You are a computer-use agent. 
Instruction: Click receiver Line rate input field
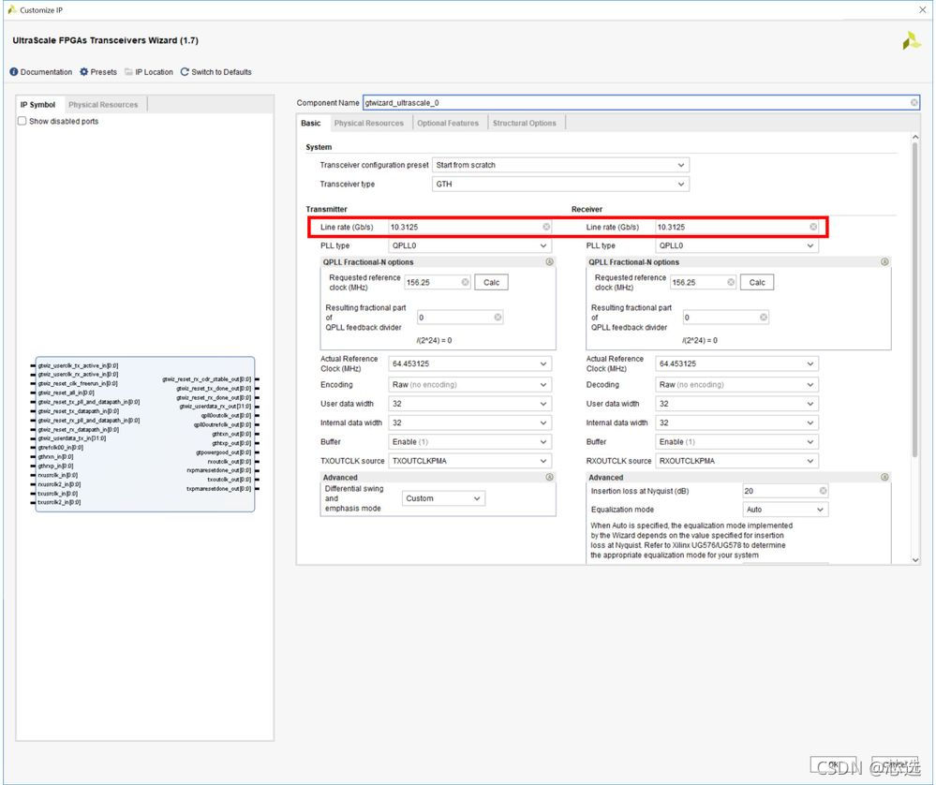tap(736, 227)
